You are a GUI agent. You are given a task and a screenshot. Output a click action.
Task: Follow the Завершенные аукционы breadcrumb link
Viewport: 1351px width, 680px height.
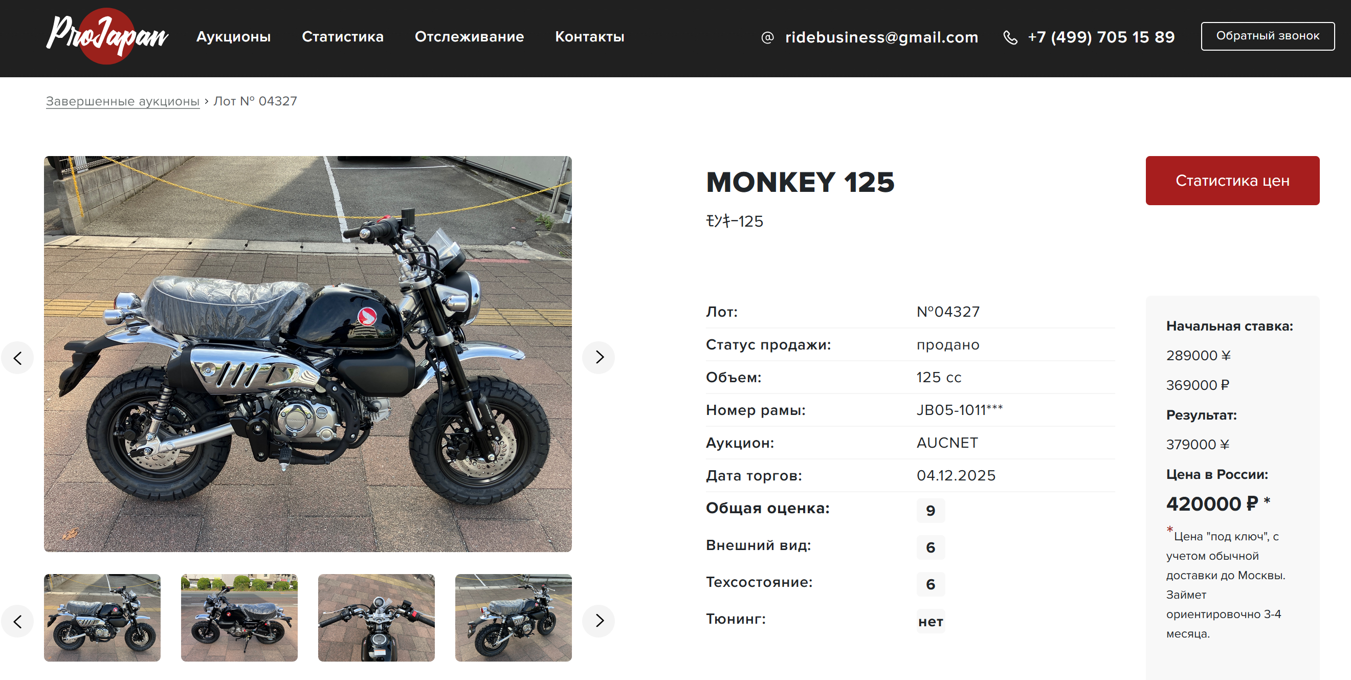click(123, 101)
